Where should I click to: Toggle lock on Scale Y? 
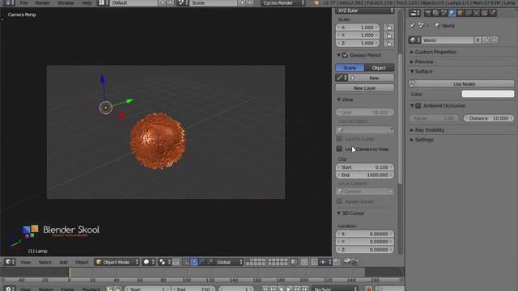(388, 36)
